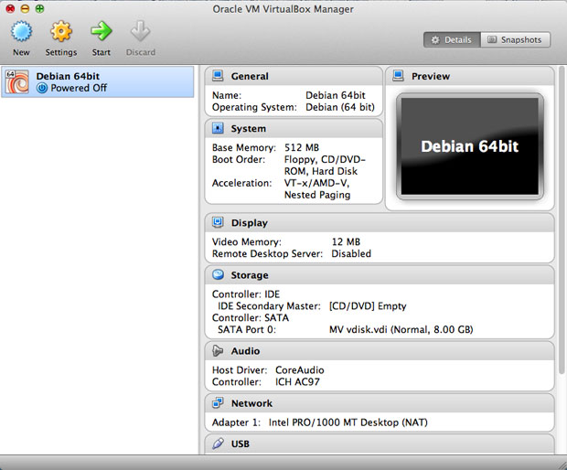This screenshot has width=567, height=470.
Task: Click the USB section plug icon
Action: (218, 443)
